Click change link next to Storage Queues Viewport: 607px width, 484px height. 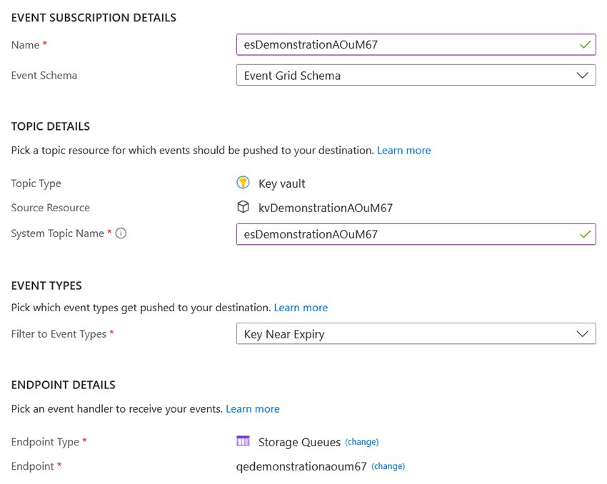coord(361,442)
